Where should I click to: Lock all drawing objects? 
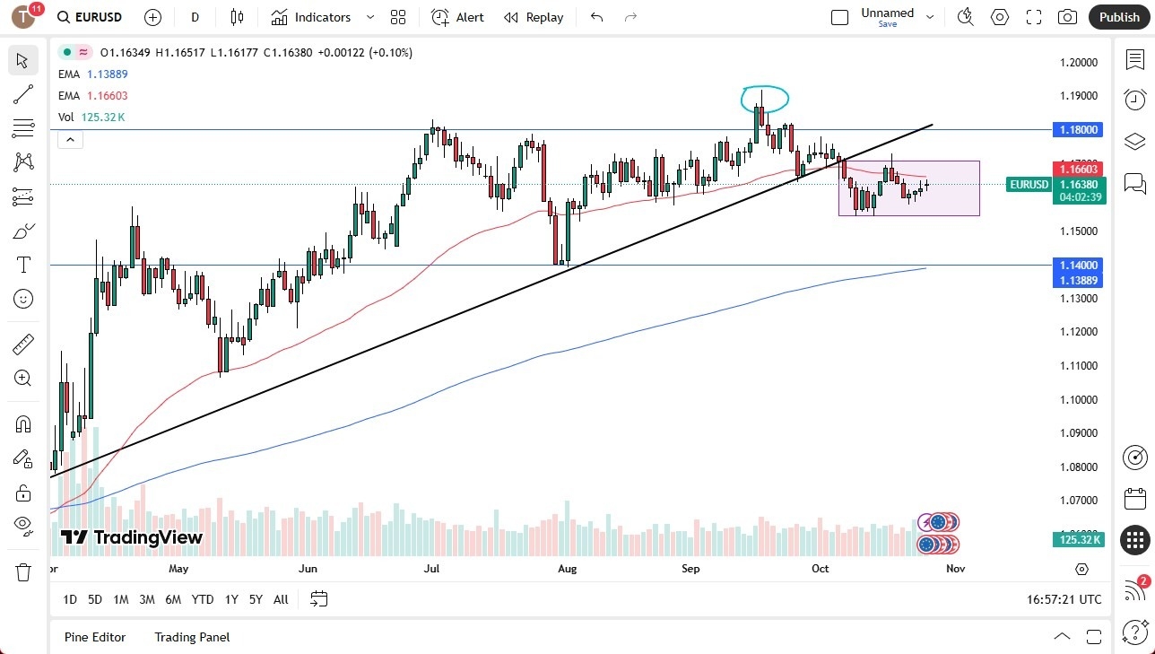(x=22, y=492)
